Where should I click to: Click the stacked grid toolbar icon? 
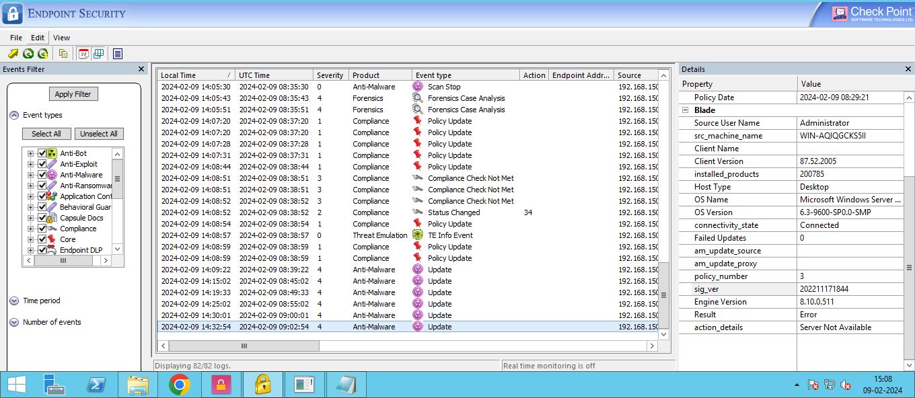click(98, 54)
